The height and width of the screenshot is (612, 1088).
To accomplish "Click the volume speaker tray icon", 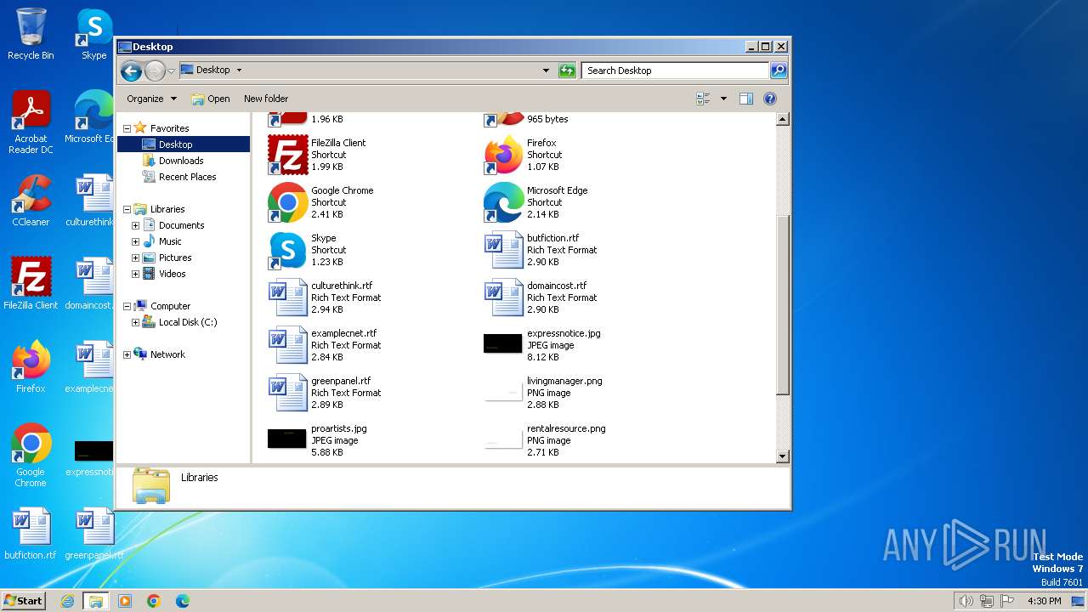I will (966, 601).
